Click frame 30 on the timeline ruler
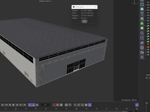This screenshot has width=150, height=112. coord(16,109)
